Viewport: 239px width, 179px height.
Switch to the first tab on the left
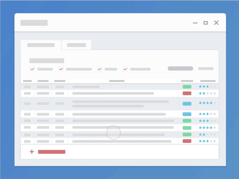(x=41, y=45)
